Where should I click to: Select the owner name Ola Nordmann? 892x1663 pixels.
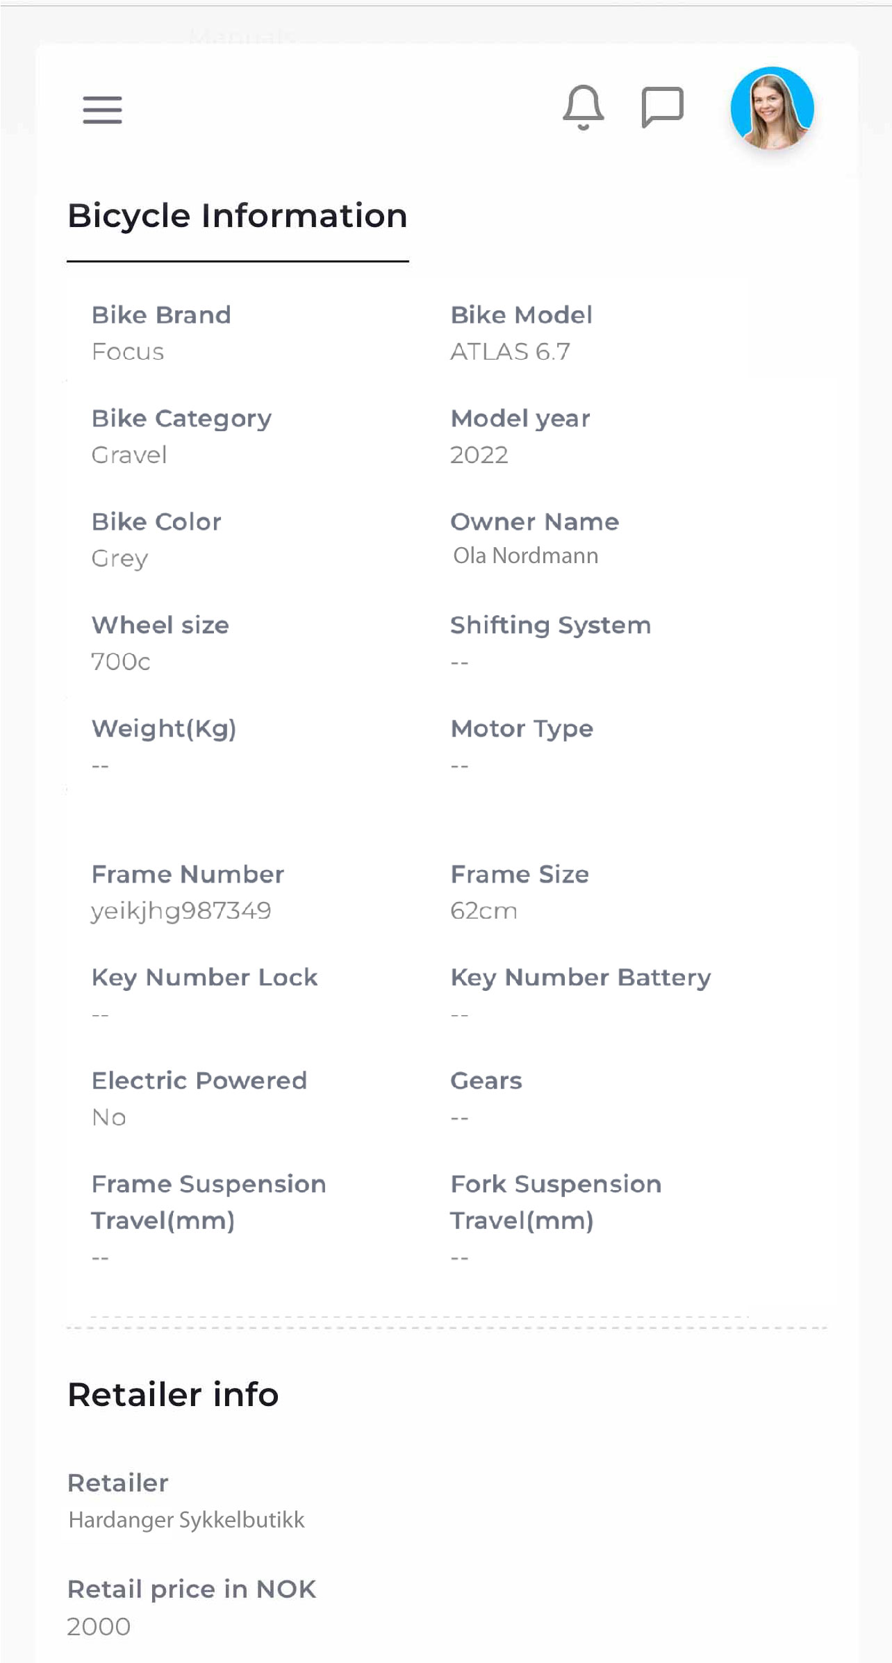pos(525,555)
